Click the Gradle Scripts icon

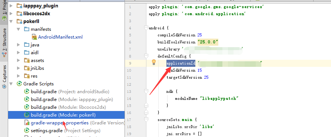pyautogui.click(x=19, y=84)
